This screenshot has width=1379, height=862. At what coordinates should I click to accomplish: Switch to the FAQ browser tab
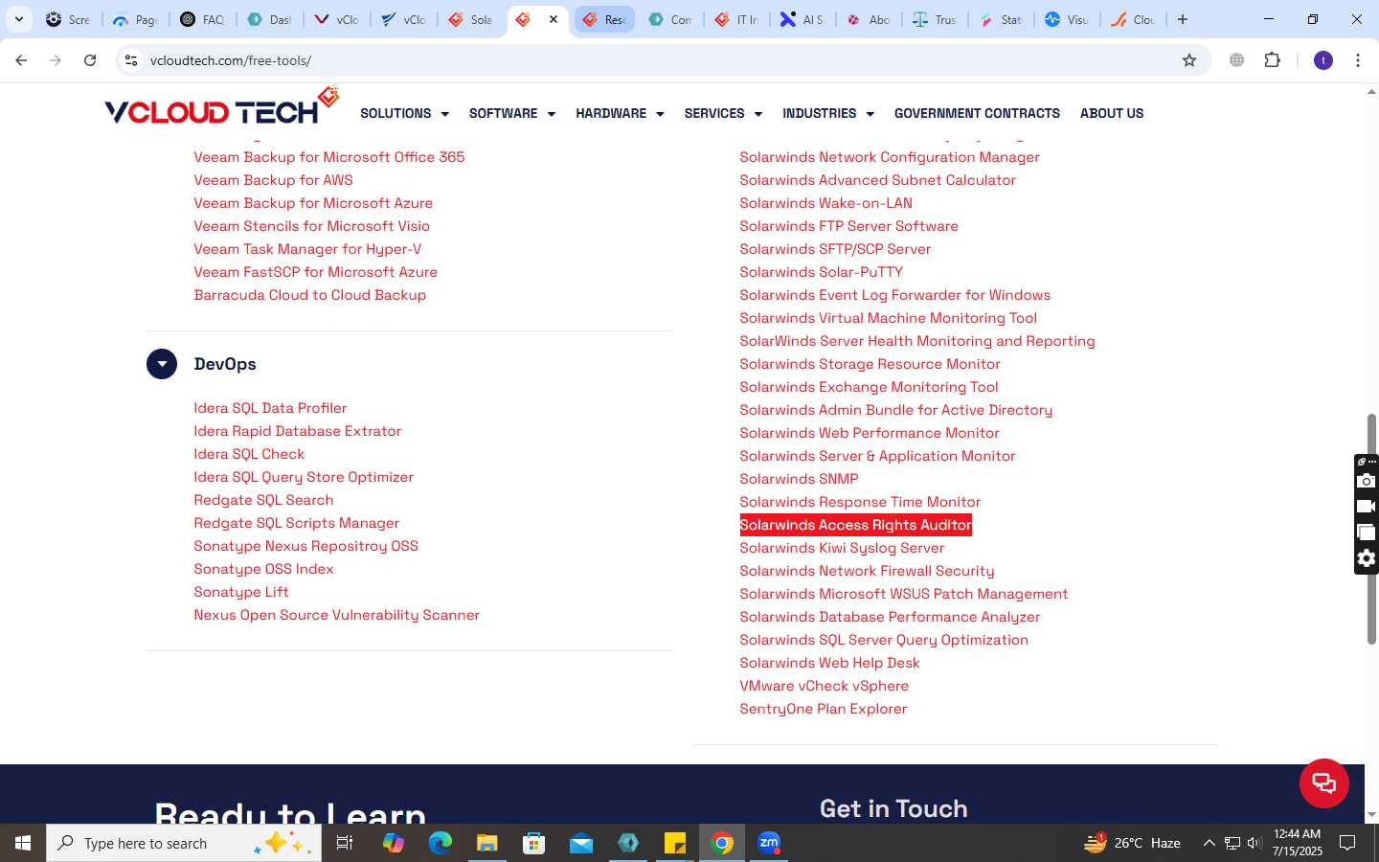pos(203,19)
